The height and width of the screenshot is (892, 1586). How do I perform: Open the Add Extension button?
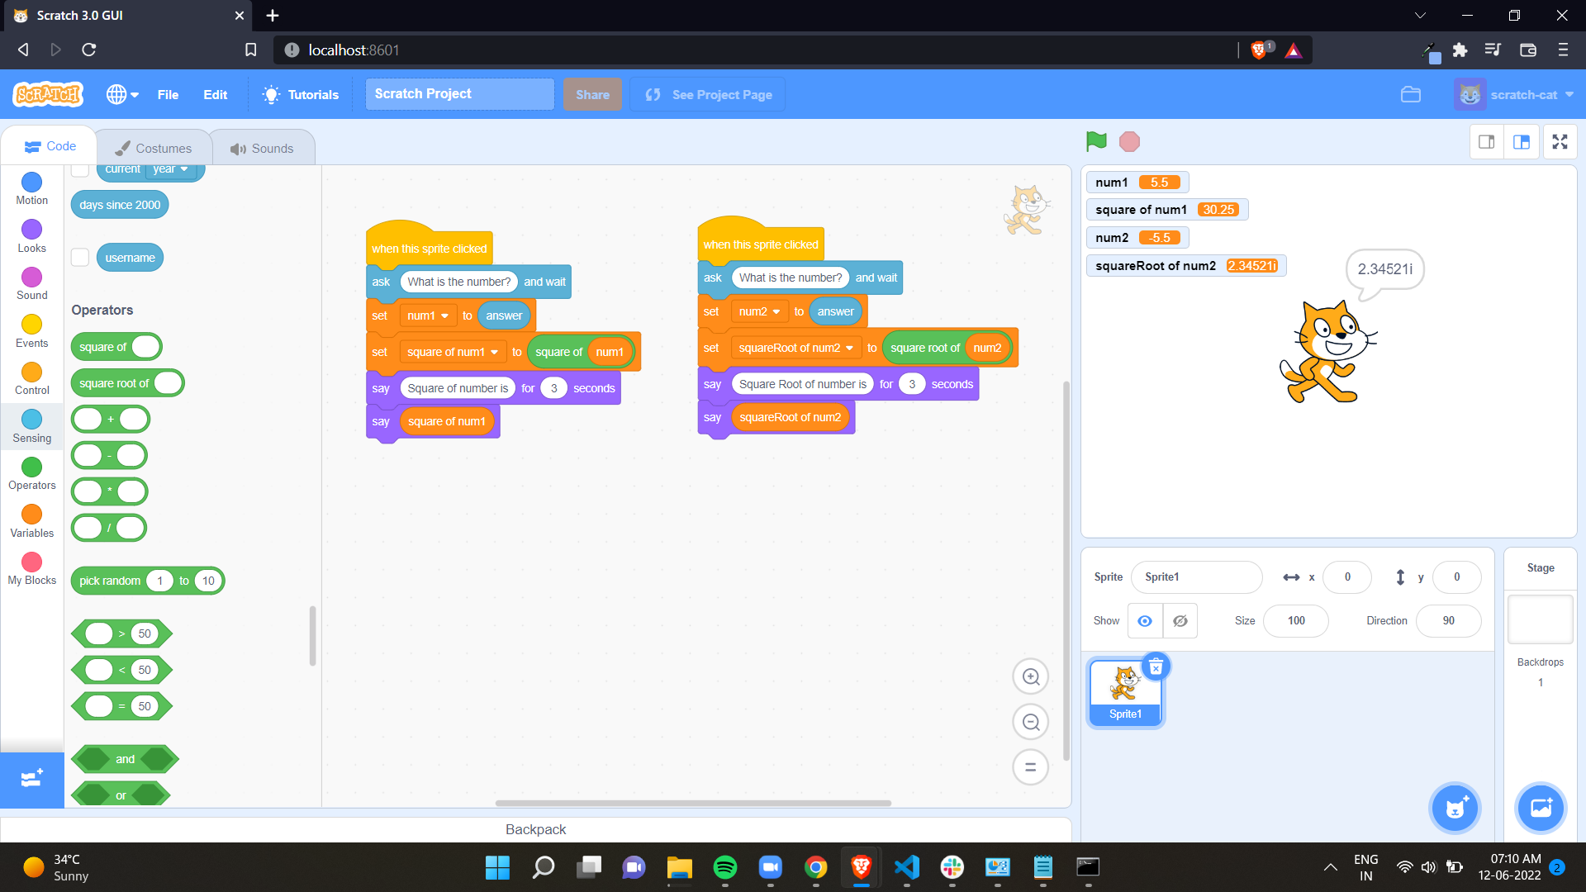click(31, 779)
